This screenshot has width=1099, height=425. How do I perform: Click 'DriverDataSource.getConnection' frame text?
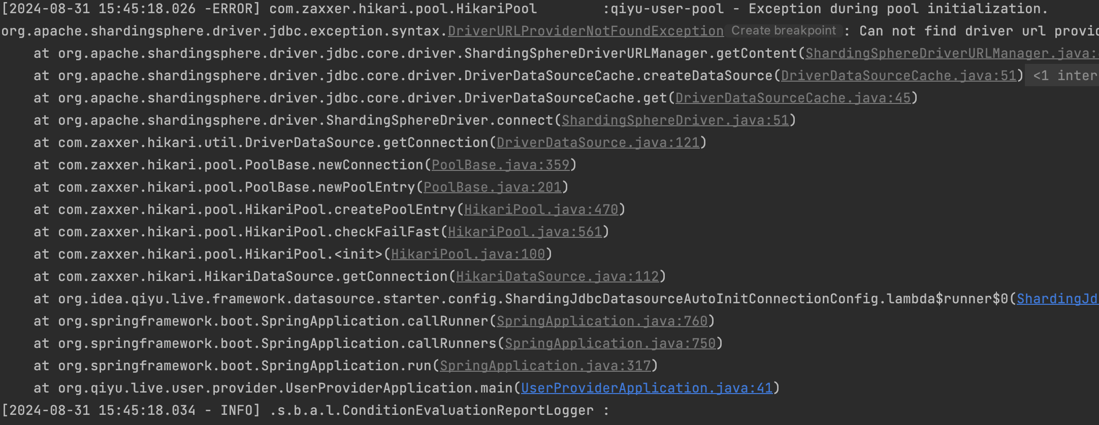tap(366, 143)
